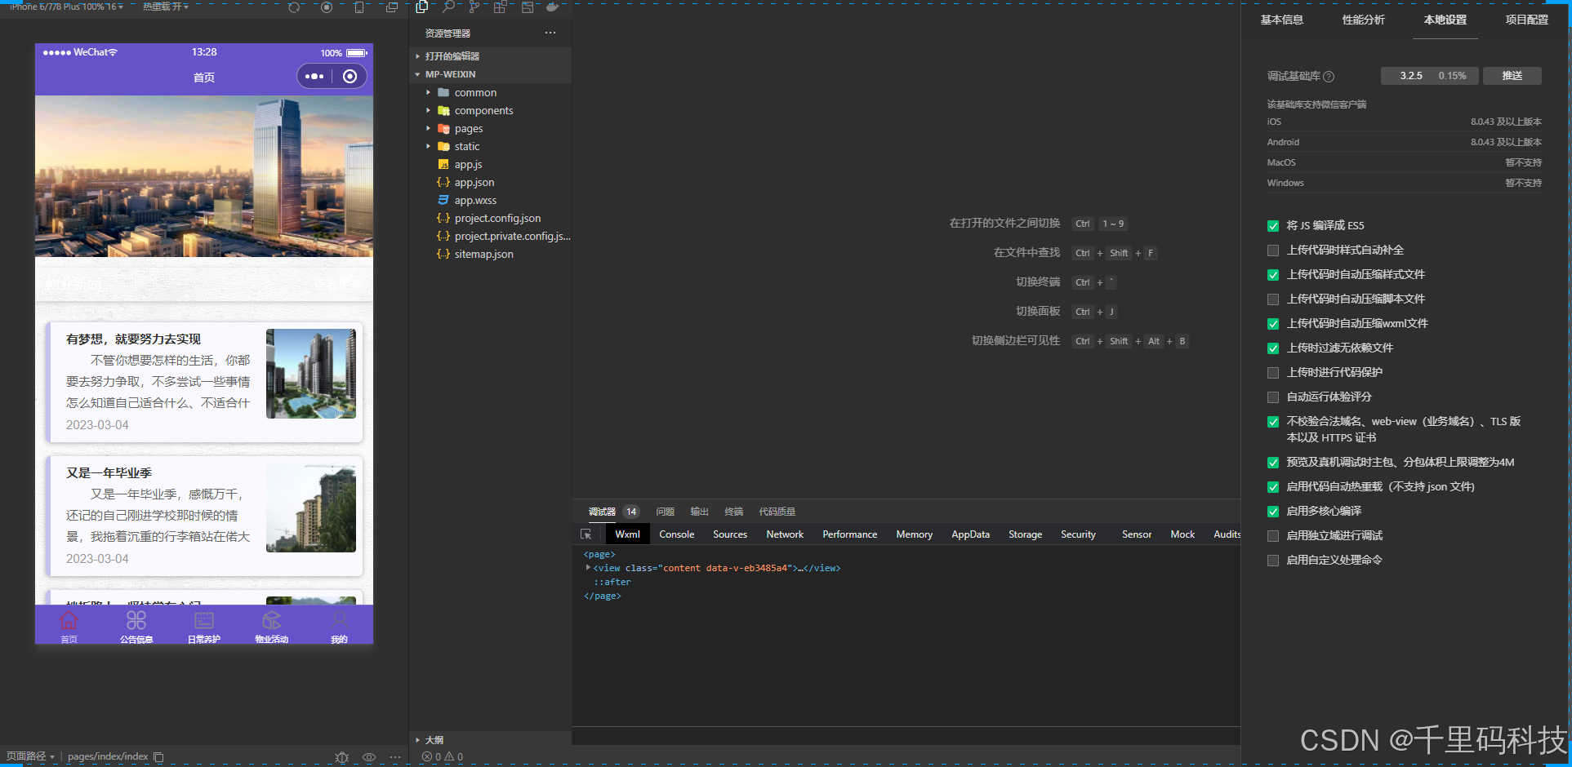Open the 问题 panel tab
This screenshot has width=1572, height=767.
[x=666, y=512]
